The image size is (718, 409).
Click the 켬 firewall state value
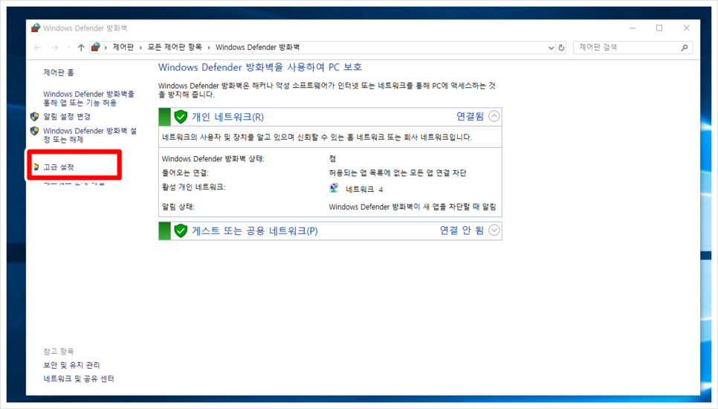pyautogui.click(x=332, y=158)
